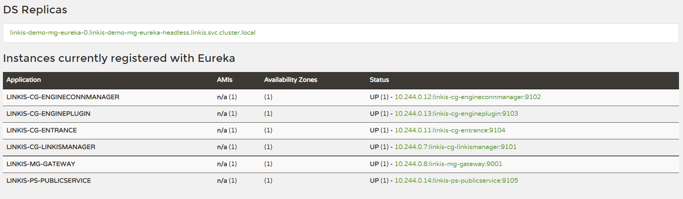The width and height of the screenshot is (683, 199).
Task: Click the AMIs column header
Action: 225,80
